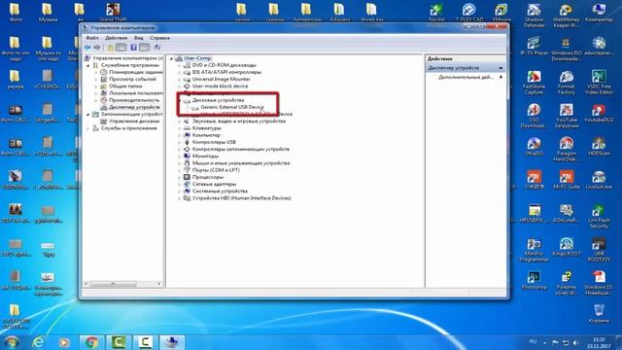Select User-mode block device category
Image resolution: width=622 pixels, height=350 pixels.
coord(220,87)
